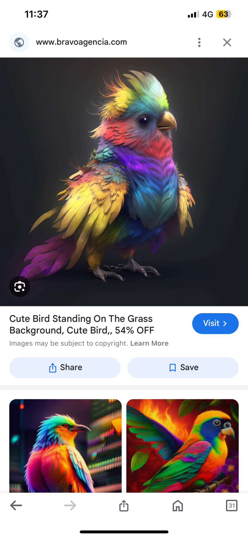The width and height of the screenshot is (248, 538).
Task: Tap the Google Lens icon on the image
Action: tap(20, 286)
